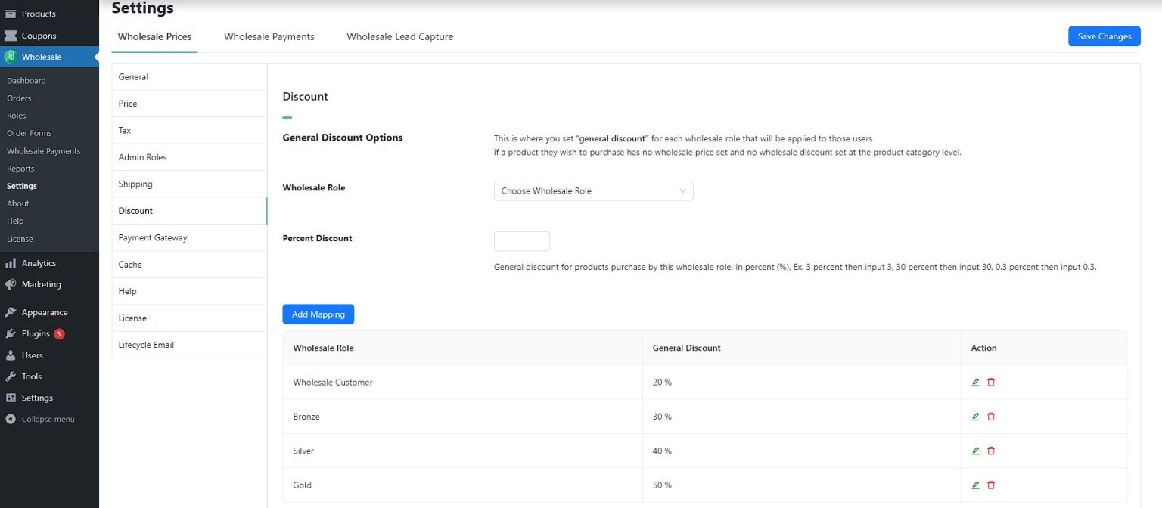This screenshot has height=508, width=1162.
Task: Open the Choose Wholesale Role dropdown
Action: coord(593,190)
